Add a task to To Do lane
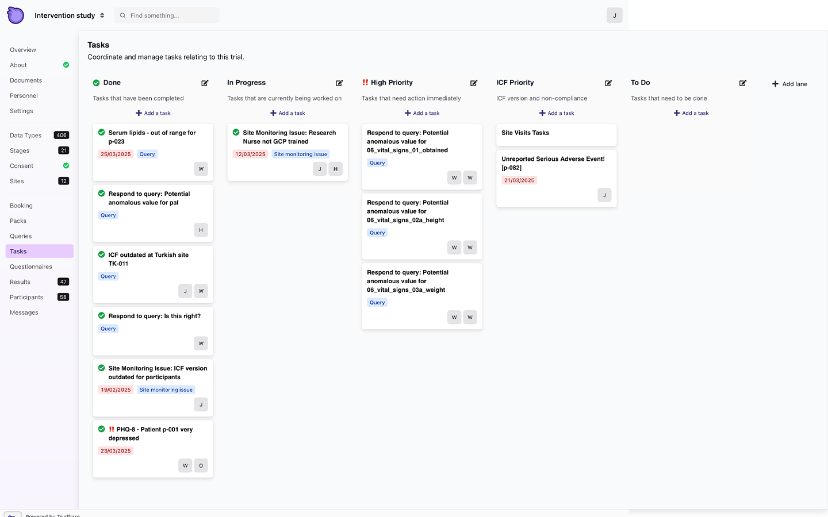Viewport: 828px width, 517px height. (x=691, y=113)
